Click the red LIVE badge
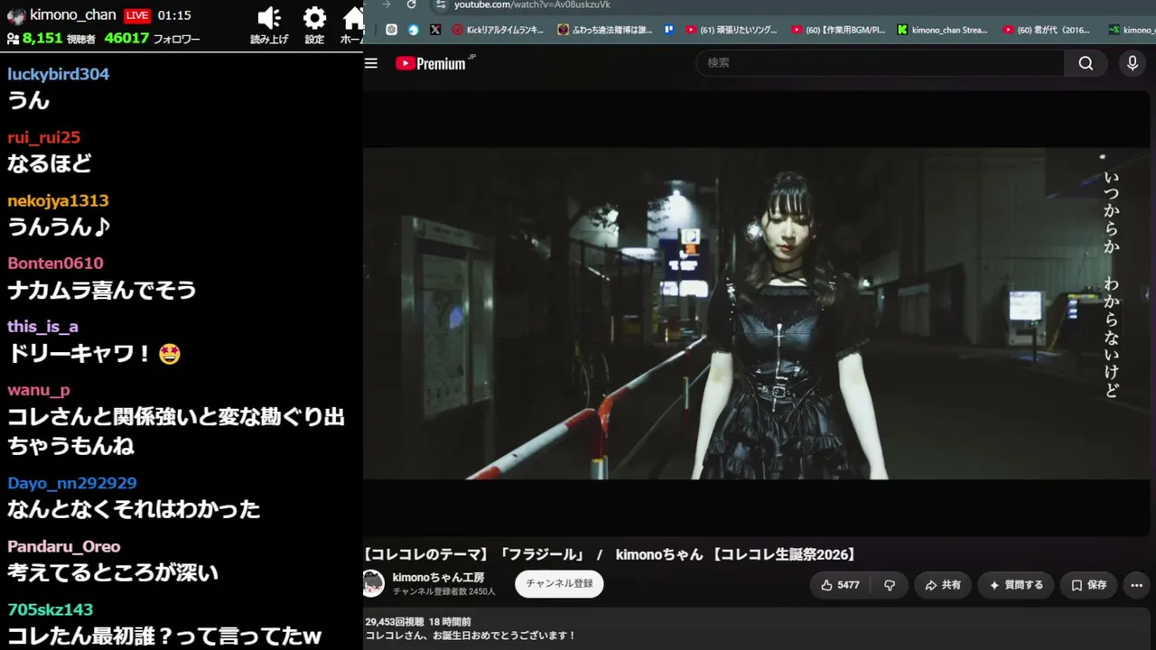The image size is (1156, 650). pos(136,15)
